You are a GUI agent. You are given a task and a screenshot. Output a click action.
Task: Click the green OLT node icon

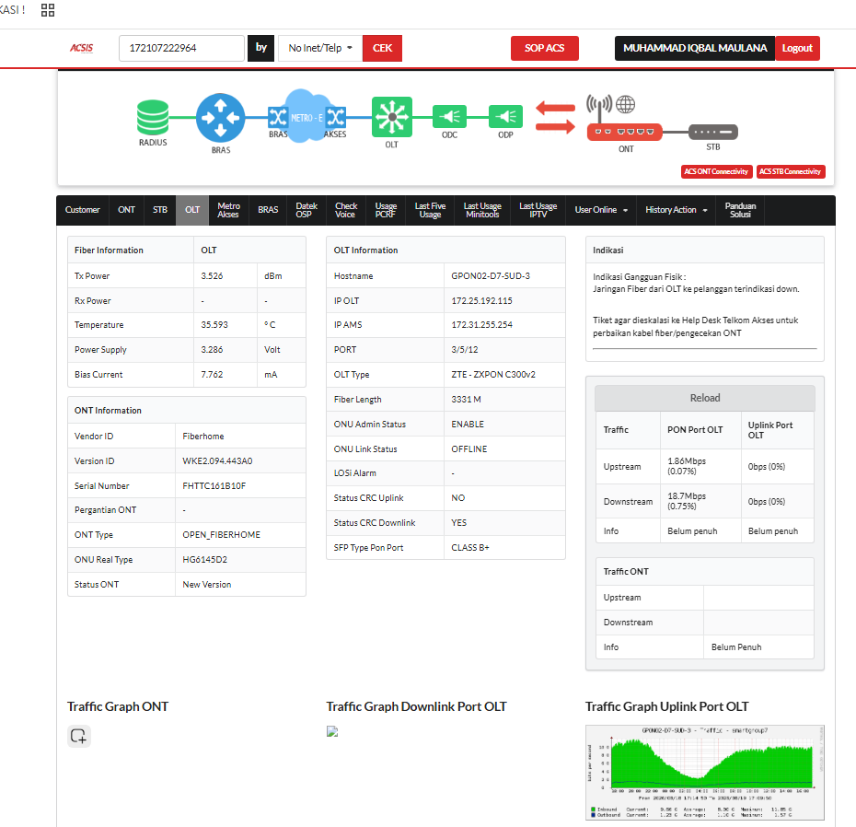[x=391, y=117]
